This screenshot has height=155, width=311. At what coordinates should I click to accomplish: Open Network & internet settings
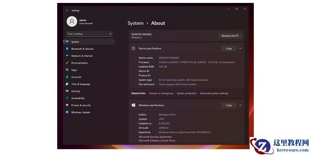(x=82, y=56)
